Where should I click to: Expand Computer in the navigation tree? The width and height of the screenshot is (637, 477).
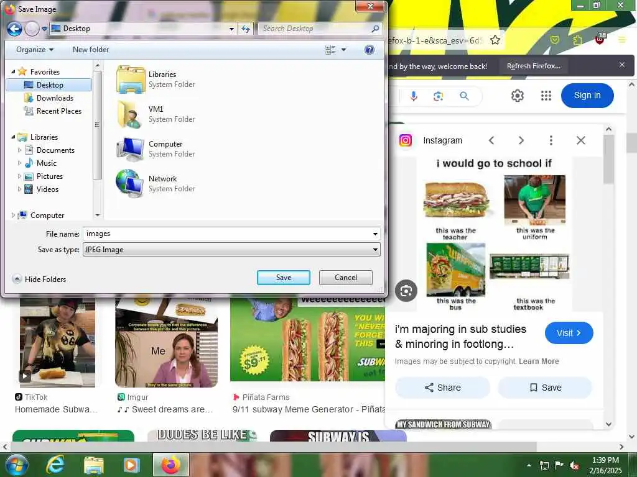pos(13,216)
